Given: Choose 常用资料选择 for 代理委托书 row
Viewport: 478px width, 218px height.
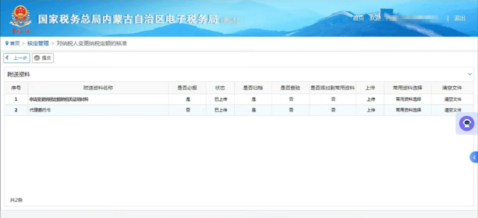Looking at the screenshot, I should point(408,110).
